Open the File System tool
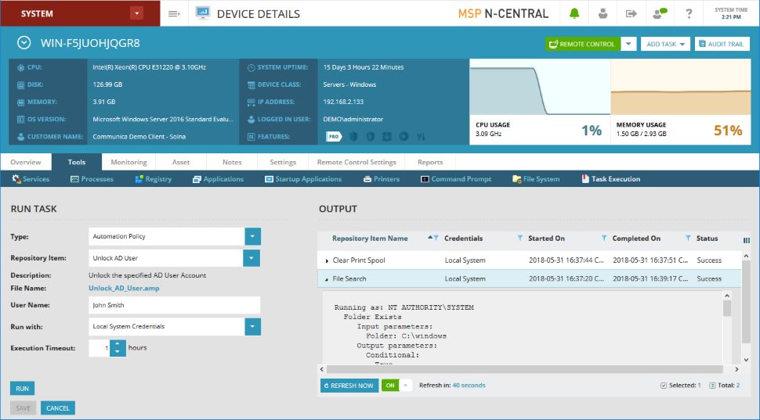Screen dimensions: 760x420 [x=536, y=179]
